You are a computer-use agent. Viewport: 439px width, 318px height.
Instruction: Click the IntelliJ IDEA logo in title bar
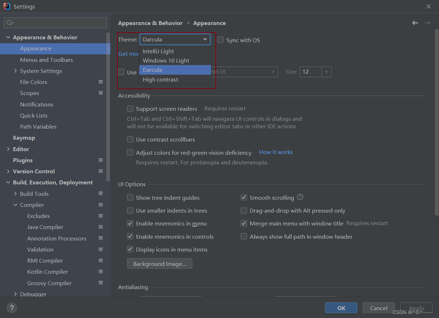[7, 6]
